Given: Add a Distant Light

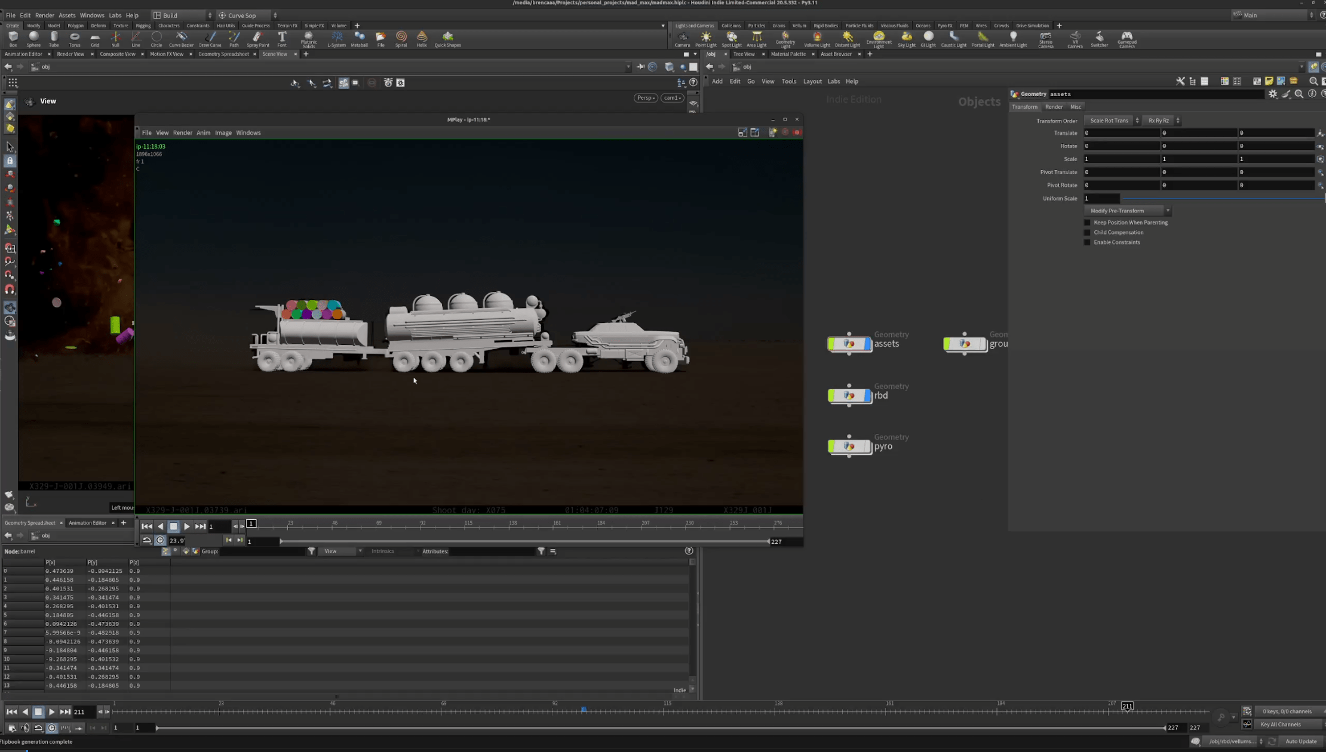Looking at the screenshot, I should point(847,39).
